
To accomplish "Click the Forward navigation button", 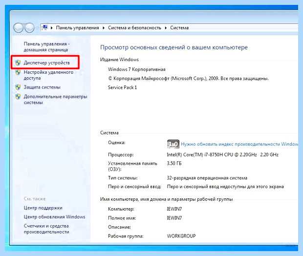I will click(29, 28).
